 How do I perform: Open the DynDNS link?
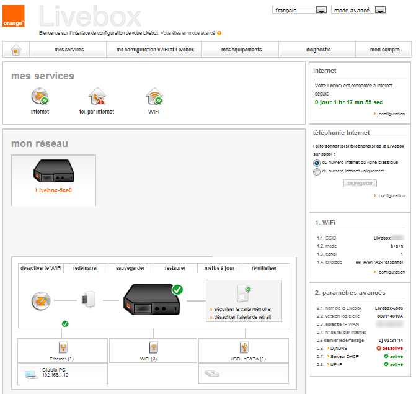(337, 348)
